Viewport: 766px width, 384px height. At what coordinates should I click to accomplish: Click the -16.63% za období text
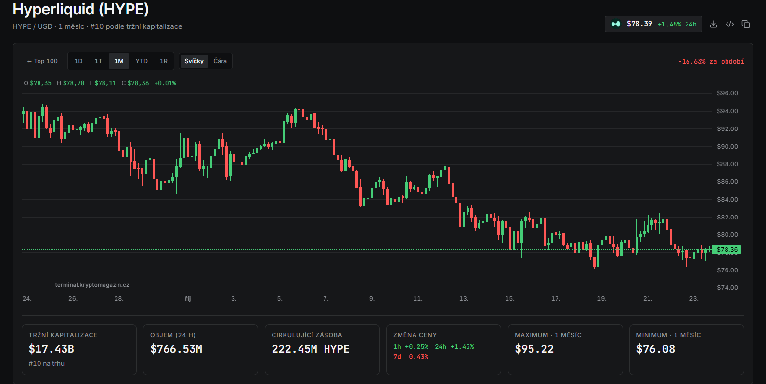pos(711,62)
